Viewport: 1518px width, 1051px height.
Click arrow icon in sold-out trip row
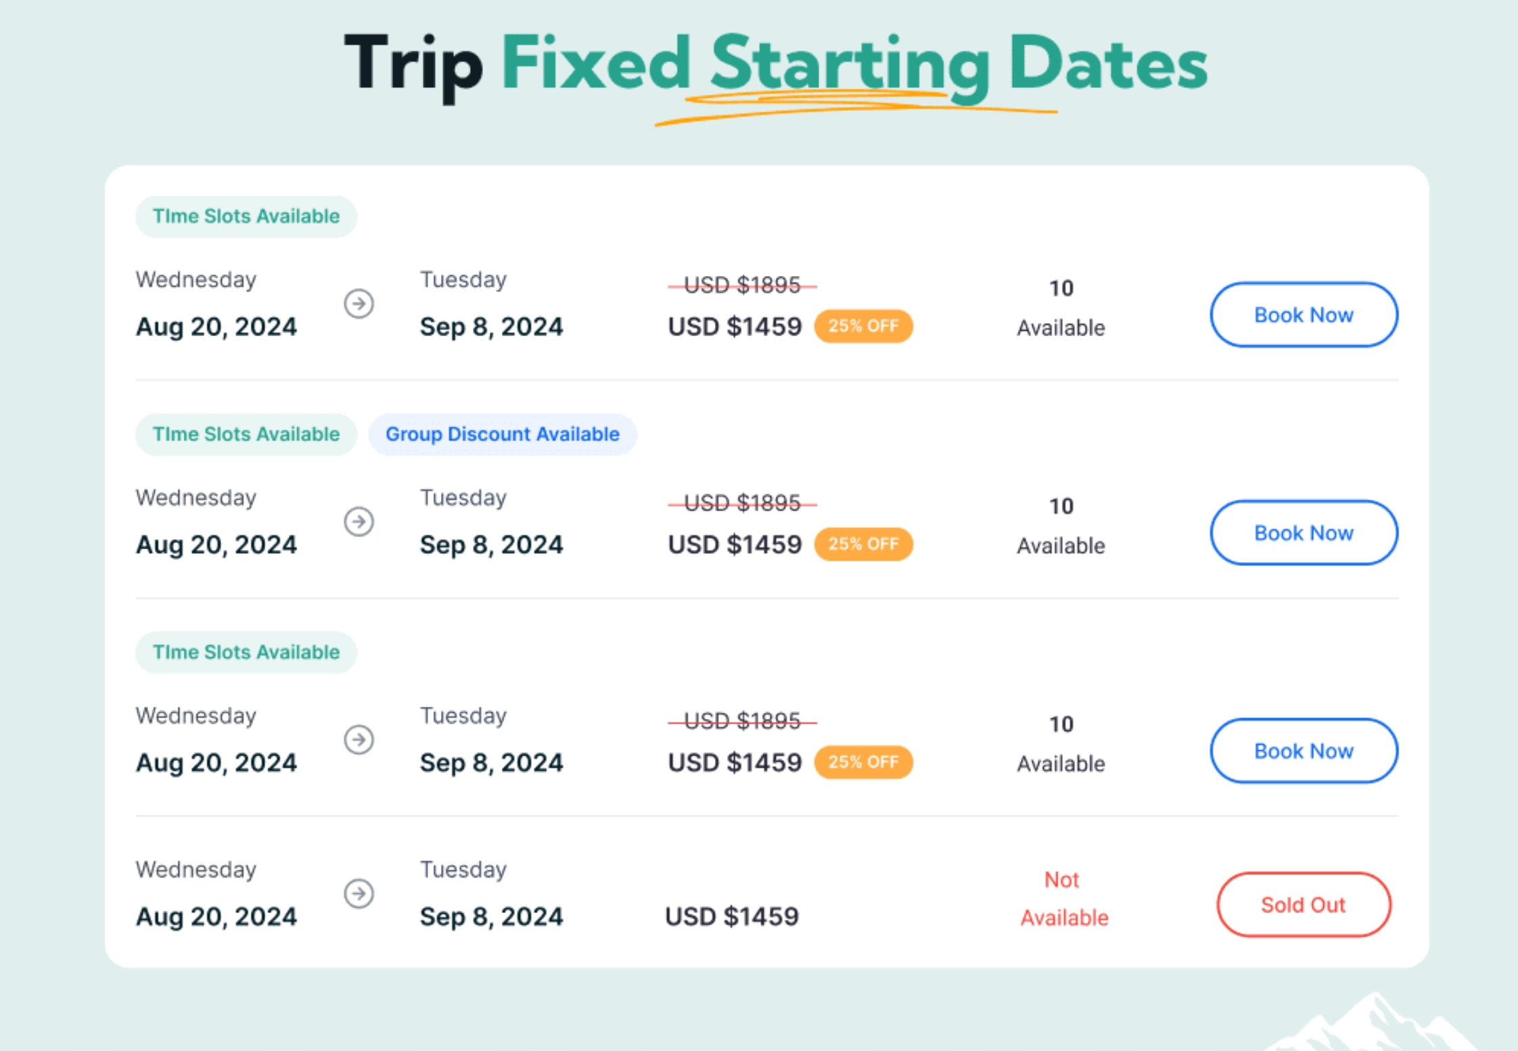point(359,893)
